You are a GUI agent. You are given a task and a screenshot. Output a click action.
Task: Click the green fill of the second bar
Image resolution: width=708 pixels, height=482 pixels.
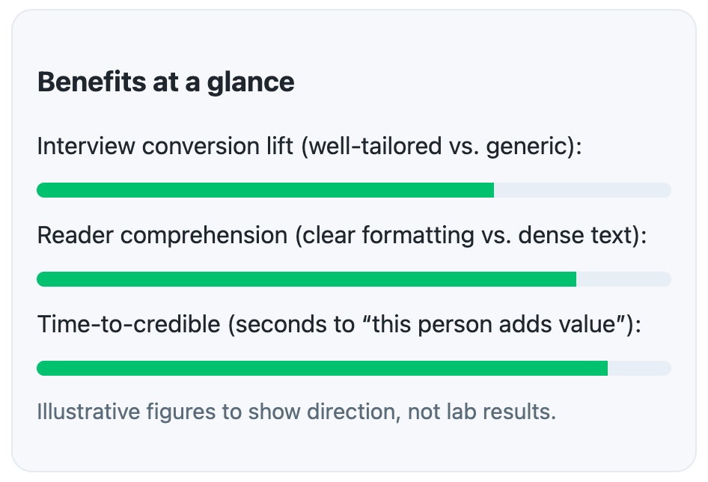click(306, 279)
